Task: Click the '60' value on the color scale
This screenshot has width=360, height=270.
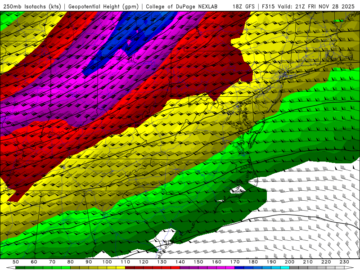Action: [x=34, y=262]
